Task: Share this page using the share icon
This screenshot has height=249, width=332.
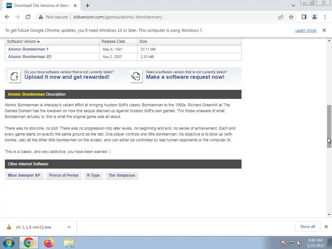Action: coord(281,17)
